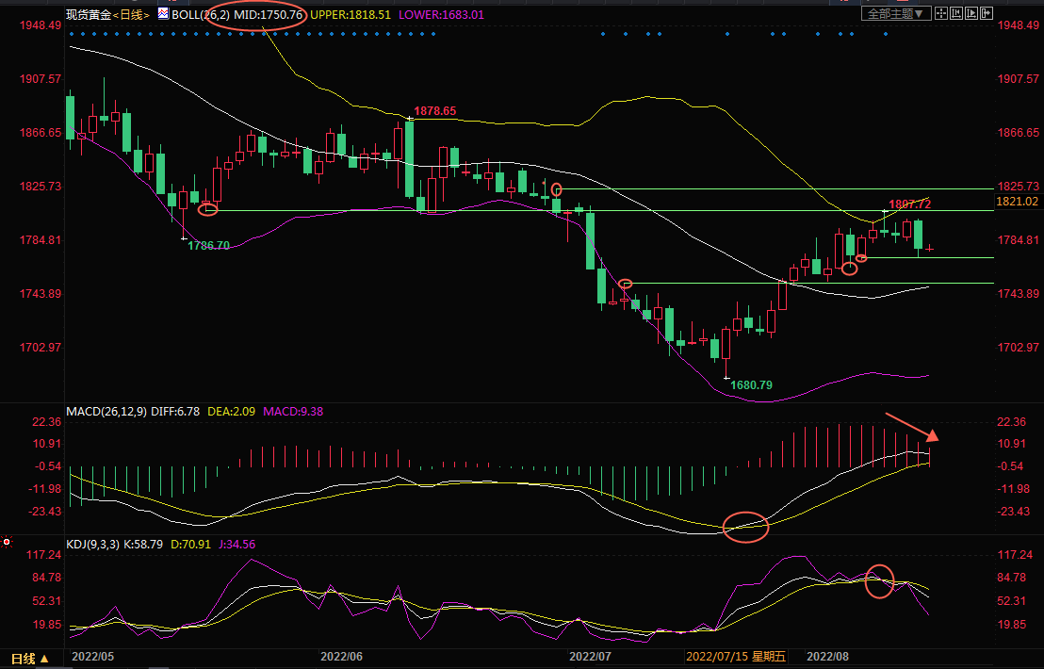The height and width of the screenshot is (669, 1044).
Task: Click the 1821.02 price tag on right axis
Action: point(1016,202)
